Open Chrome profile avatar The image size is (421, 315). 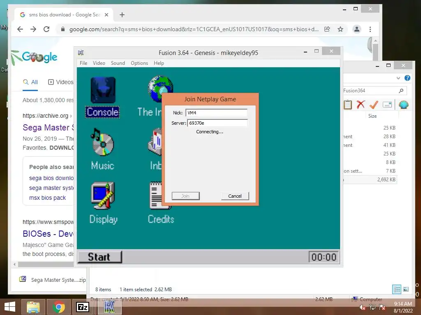[x=357, y=29]
